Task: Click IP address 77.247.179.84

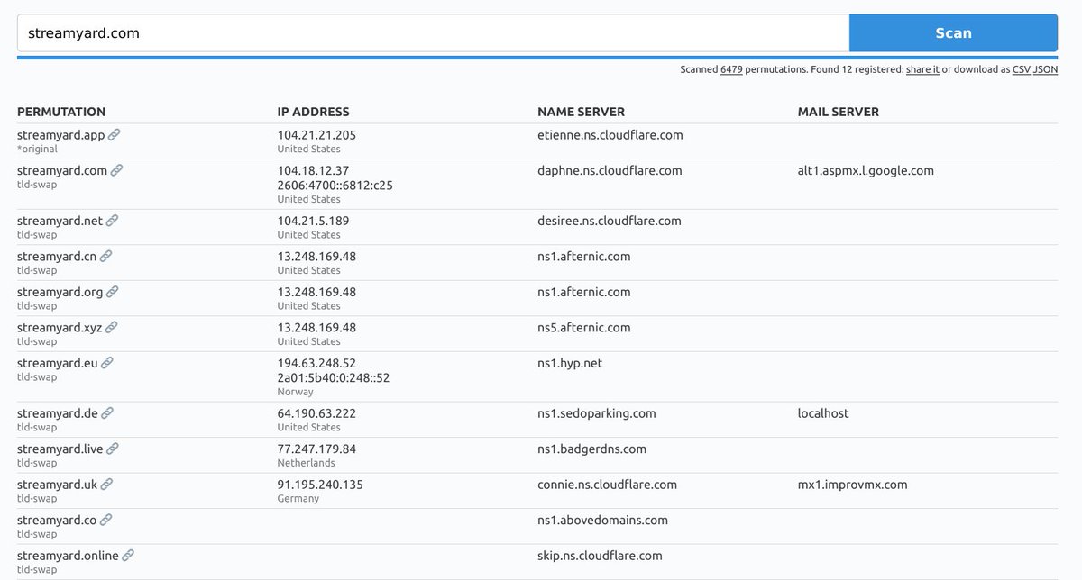Action: coord(316,449)
